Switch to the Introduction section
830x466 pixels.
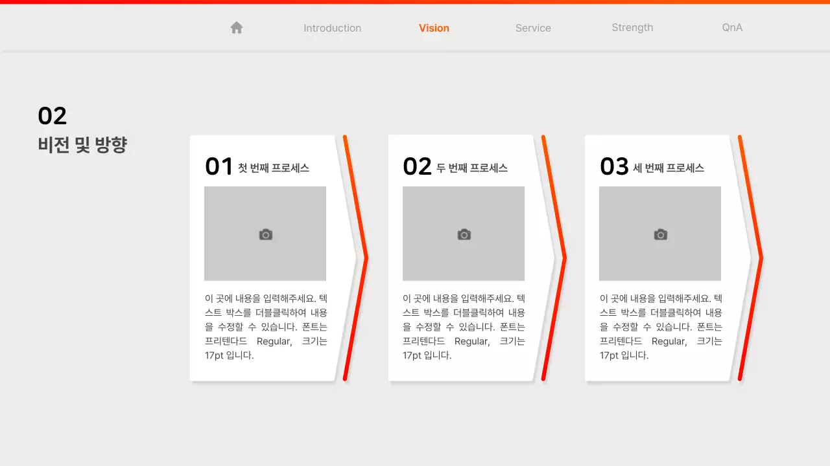click(332, 28)
